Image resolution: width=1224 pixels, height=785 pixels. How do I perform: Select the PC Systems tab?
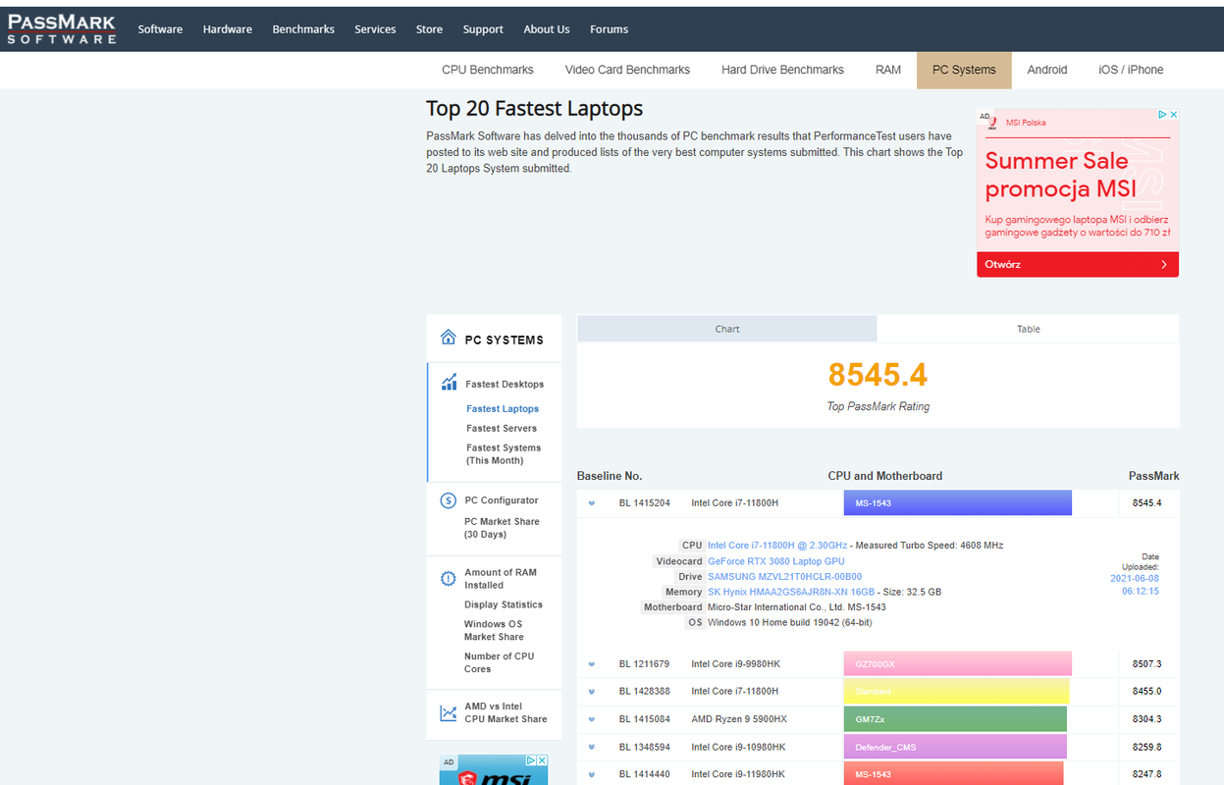[964, 70]
